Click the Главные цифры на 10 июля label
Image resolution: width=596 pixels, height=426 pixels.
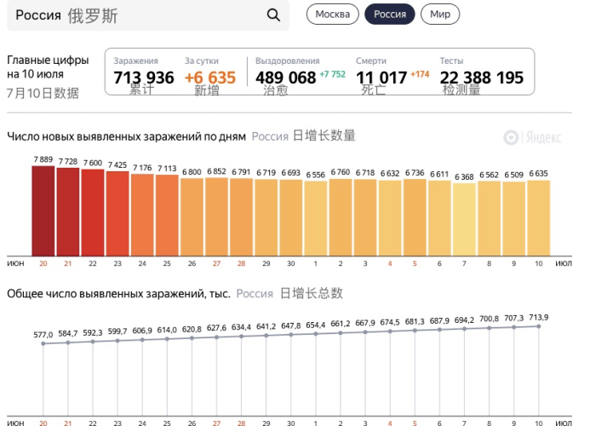(48, 67)
